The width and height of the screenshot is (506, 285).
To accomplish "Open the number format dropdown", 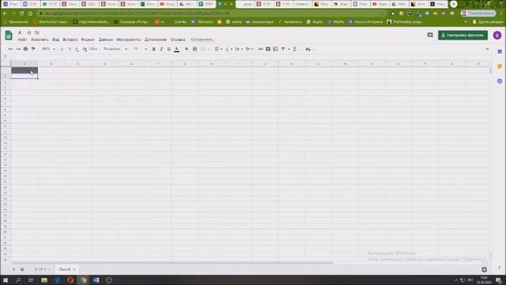I will 93,49.
